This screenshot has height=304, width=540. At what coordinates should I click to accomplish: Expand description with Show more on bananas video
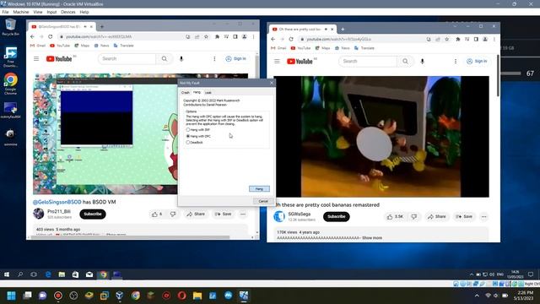372,238
